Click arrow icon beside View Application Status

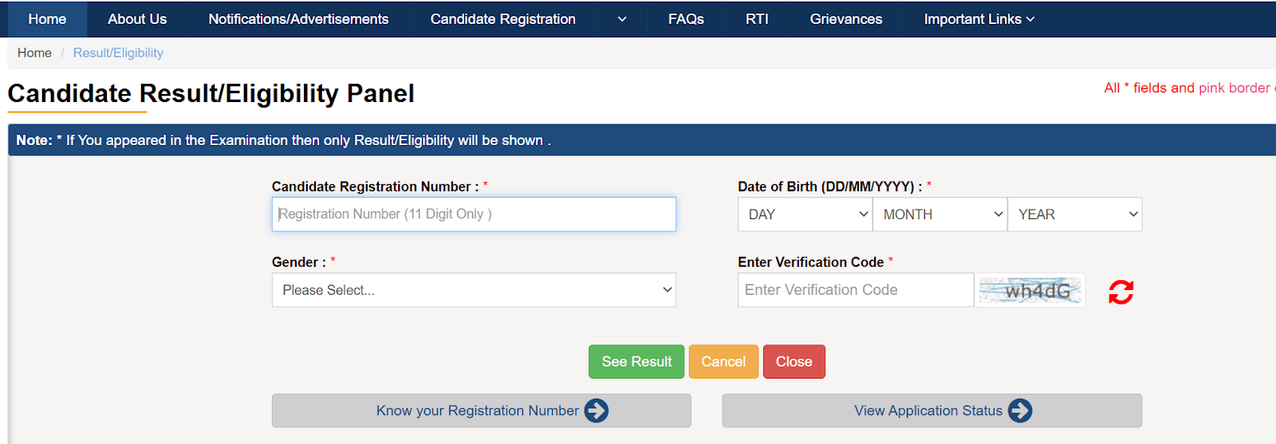point(1020,411)
